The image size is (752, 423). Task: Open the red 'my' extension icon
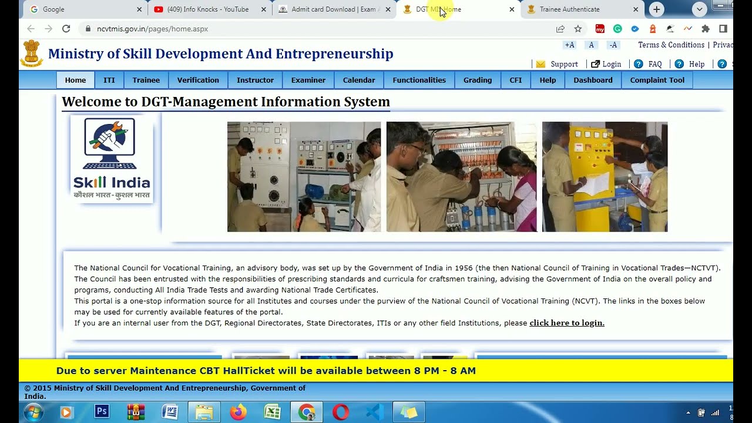(600, 29)
